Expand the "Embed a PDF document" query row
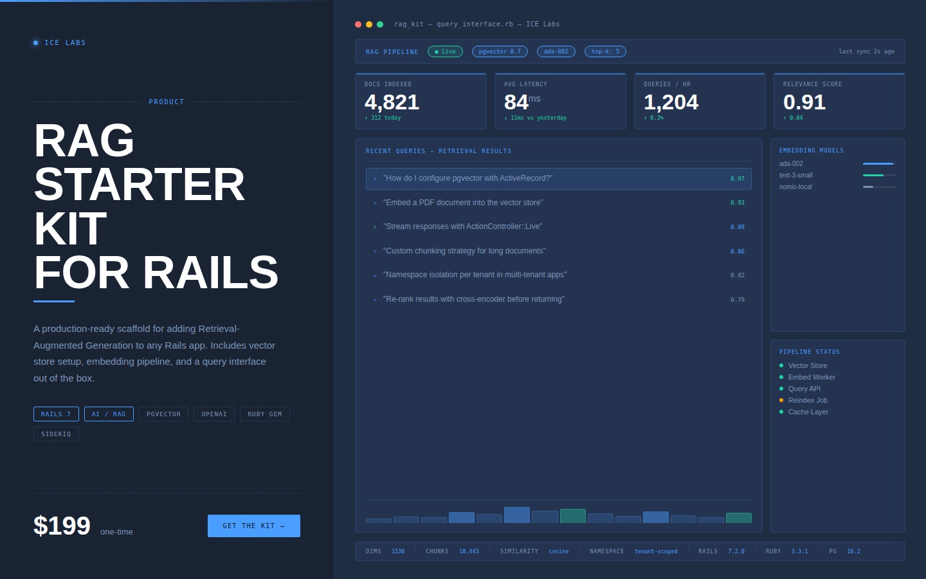 558,203
